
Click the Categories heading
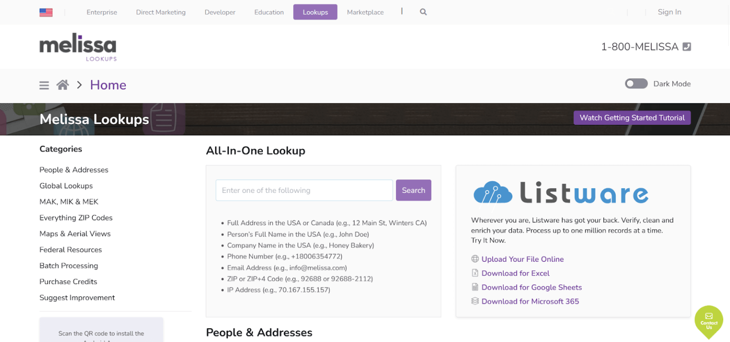point(61,149)
